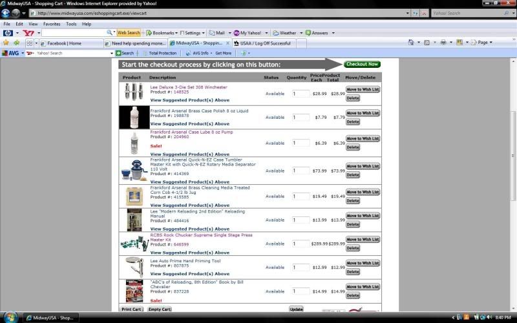Open AVG Total Protection
This screenshot has height=323, width=517.
click(160, 53)
